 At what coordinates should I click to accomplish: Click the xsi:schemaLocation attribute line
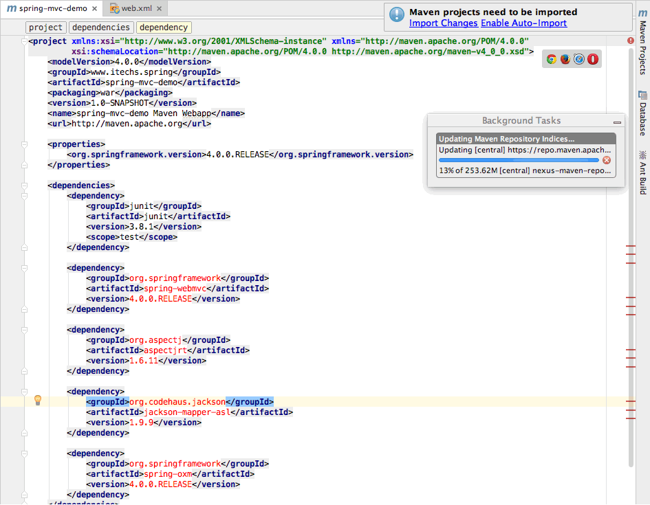pyautogui.click(x=303, y=52)
